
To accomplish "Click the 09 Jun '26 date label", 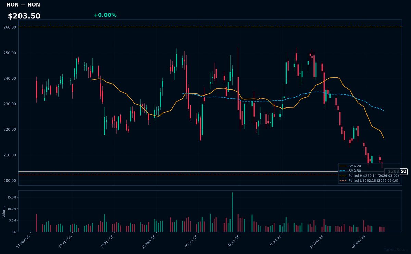I will click(191, 241).
